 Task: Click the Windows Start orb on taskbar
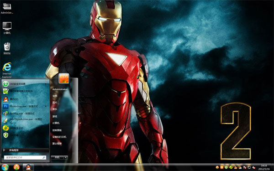(x=5, y=167)
